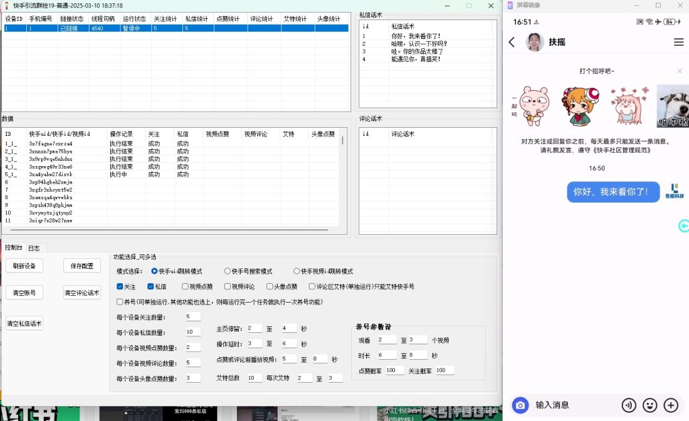Image resolution: width=689 pixels, height=421 pixels.
Task: Tap the back arrow in chat header
Action: (512, 42)
